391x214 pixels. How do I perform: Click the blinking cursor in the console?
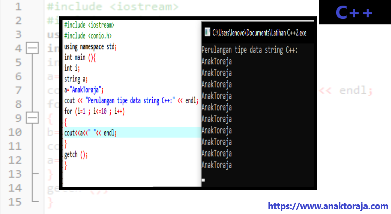click(x=203, y=180)
